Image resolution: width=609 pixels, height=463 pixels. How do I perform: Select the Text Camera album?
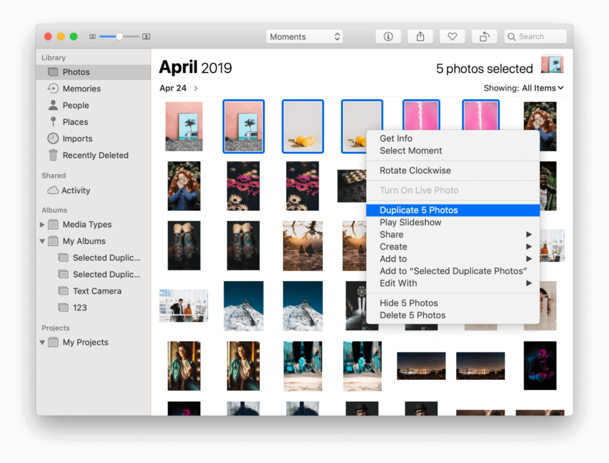[96, 291]
